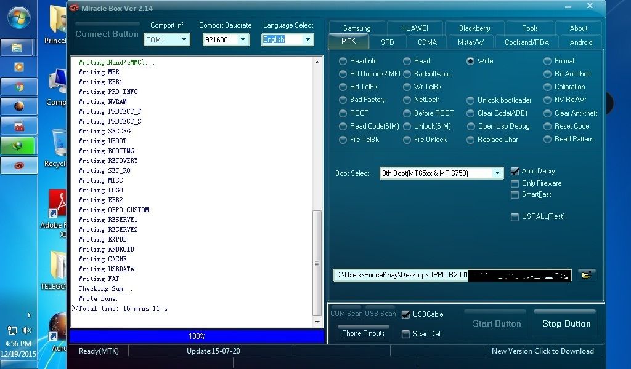The image size is (631, 369).
Task: Expand the Boot Select dropdown
Action: pyautogui.click(x=499, y=173)
